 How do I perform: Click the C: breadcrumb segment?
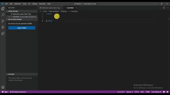point(40,11)
